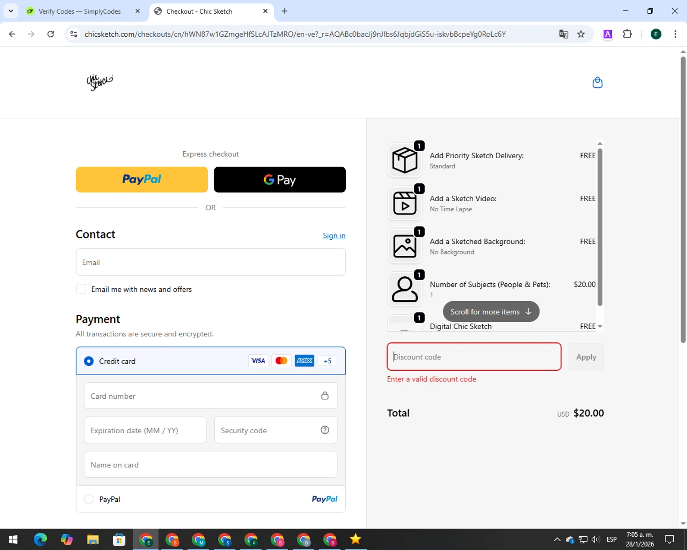Click the Mastercard logo

(281, 361)
